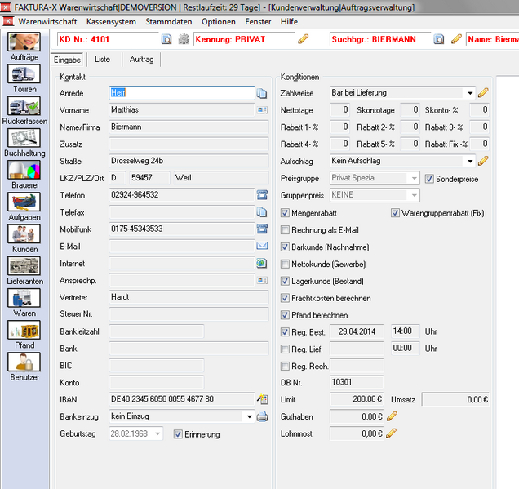519x489 pixels.
Task: Open the Preisgruppe dropdown
Action: click(x=414, y=178)
